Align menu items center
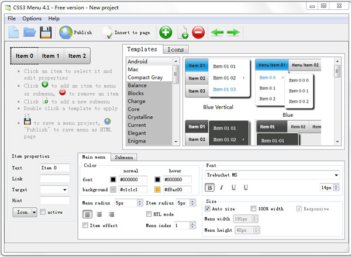The image size is (351, 257). coord(99,214)
